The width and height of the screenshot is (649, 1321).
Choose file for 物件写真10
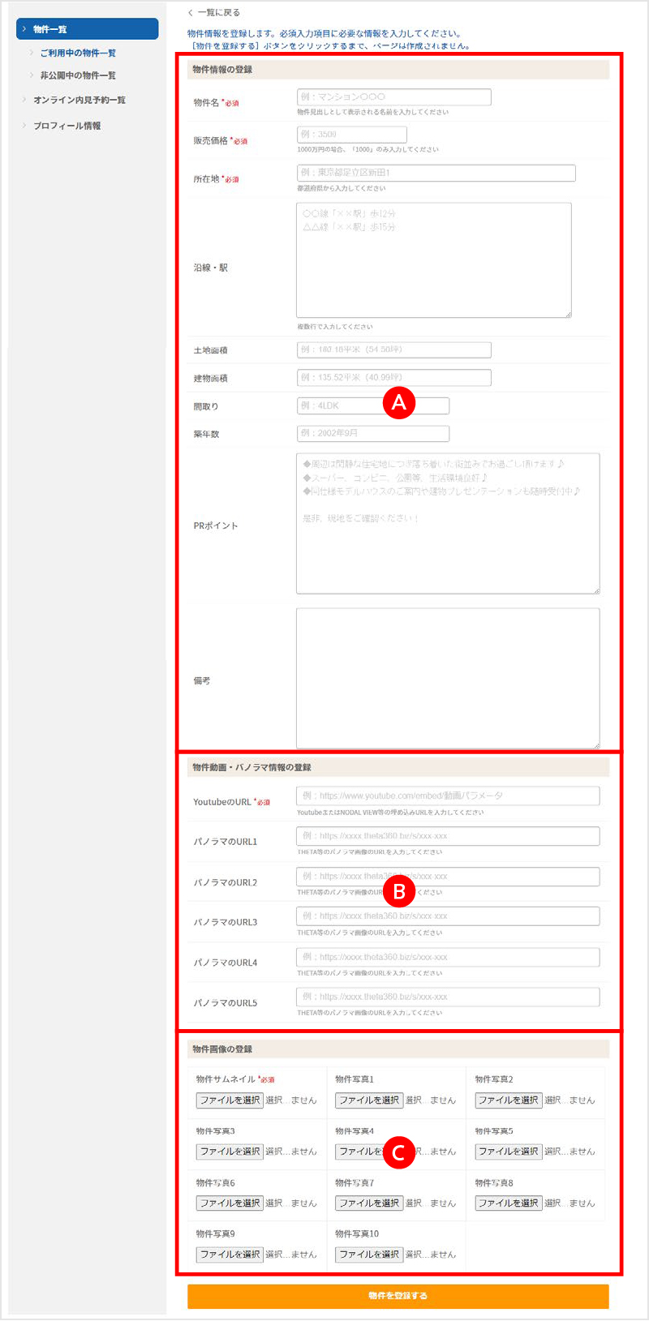coord(369,1255)
